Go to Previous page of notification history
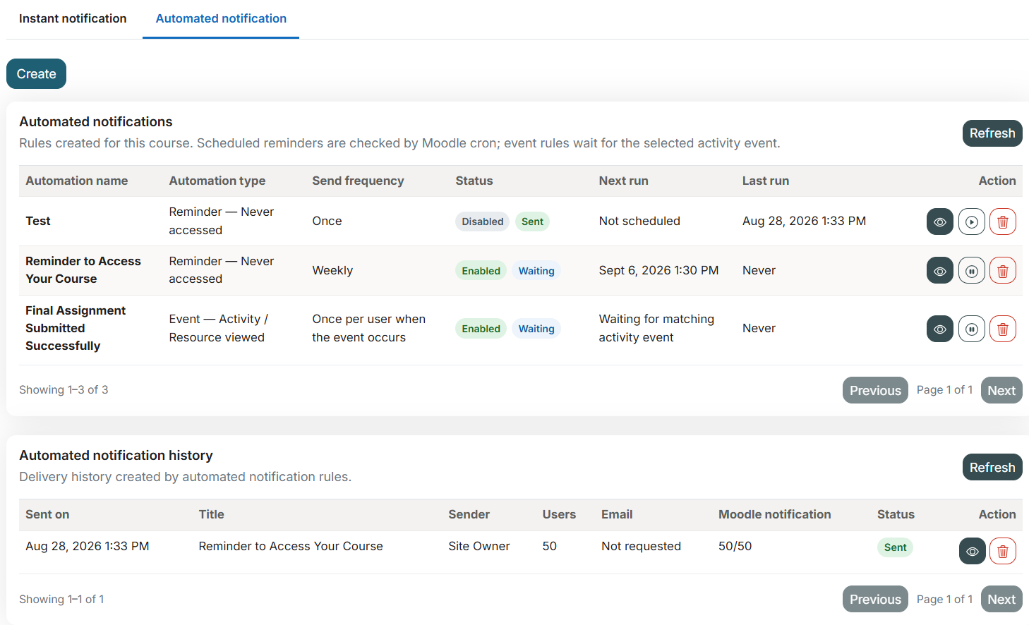Viewport: 1029px width, 625px height. pyautogui.click(x=875, y=599)
